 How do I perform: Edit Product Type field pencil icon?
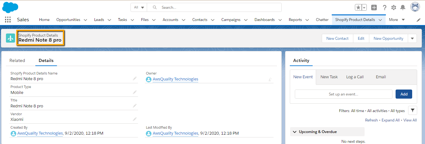[x=135, y=92]
